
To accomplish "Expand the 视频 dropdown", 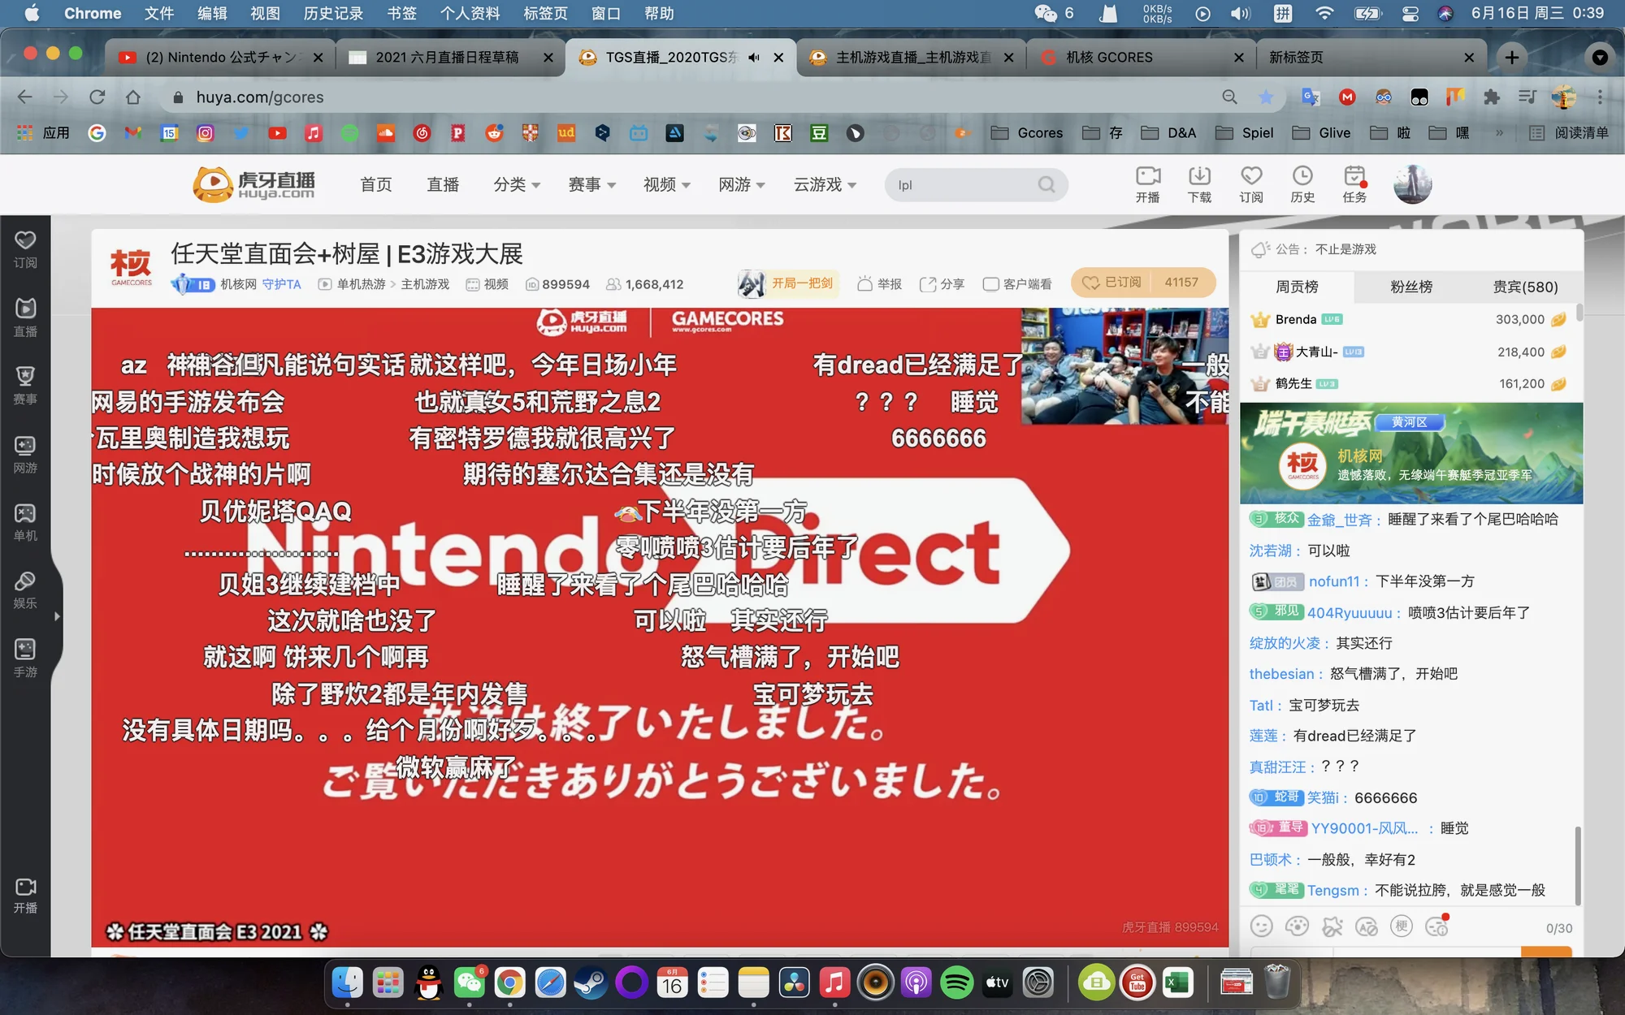I will pos(667,185).
